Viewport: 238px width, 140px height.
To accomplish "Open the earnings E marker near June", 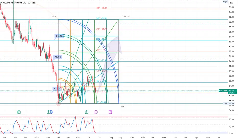I will click(87, 112).
